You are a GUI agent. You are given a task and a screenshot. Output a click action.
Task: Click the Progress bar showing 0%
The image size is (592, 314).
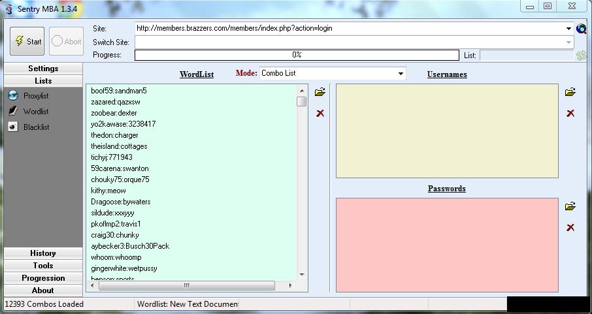coord(297,55)
